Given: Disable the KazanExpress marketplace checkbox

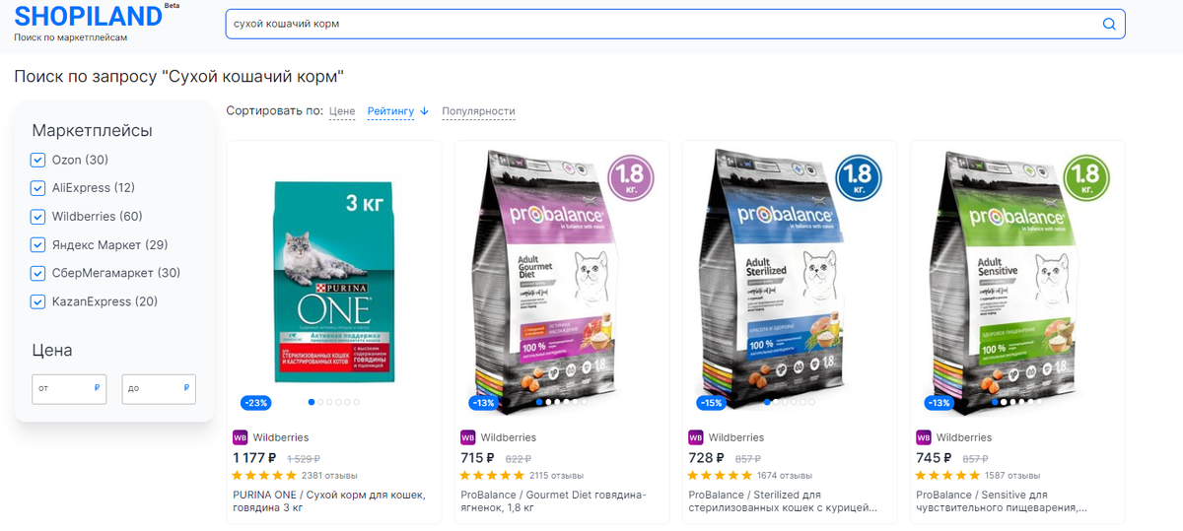Looking at the screenshot, I should click(38, 301).
